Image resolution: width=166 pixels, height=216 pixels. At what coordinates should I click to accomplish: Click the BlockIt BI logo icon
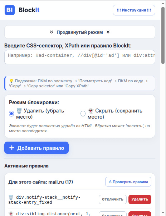point(10,10)
